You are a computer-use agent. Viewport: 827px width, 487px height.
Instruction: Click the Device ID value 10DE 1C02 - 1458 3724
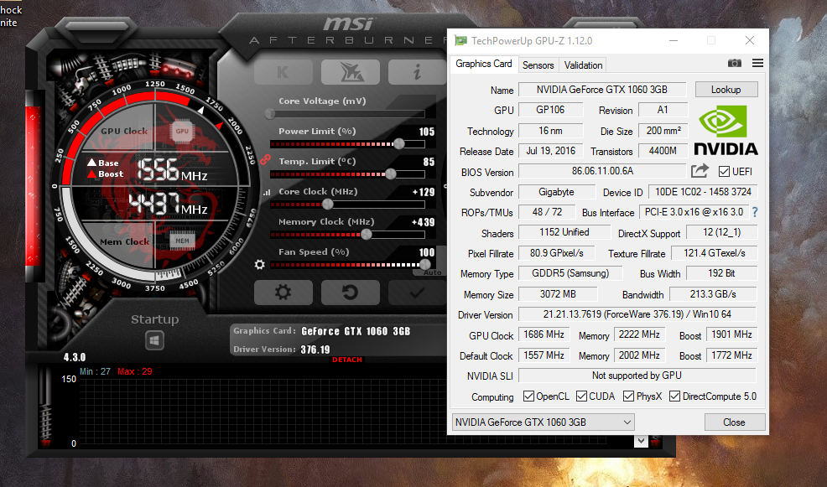click(x=703, y=192)
